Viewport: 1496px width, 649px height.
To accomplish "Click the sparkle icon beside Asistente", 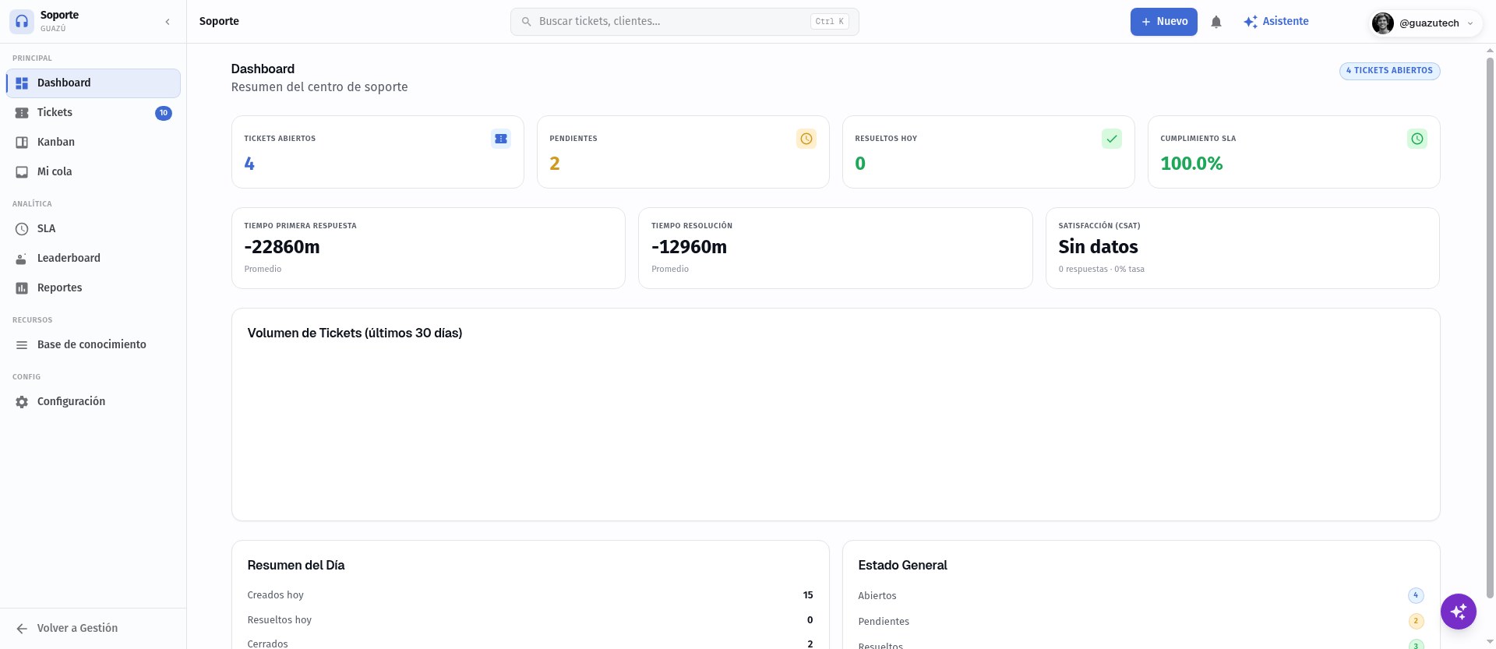I will coord(1251,22).
